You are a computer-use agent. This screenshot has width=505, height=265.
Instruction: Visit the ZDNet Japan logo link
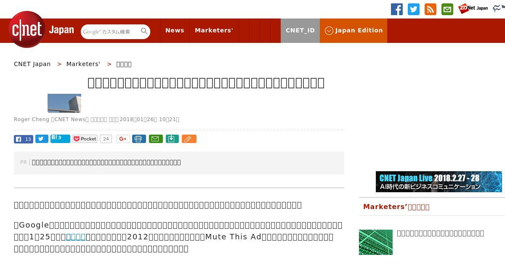pos(473,8)
